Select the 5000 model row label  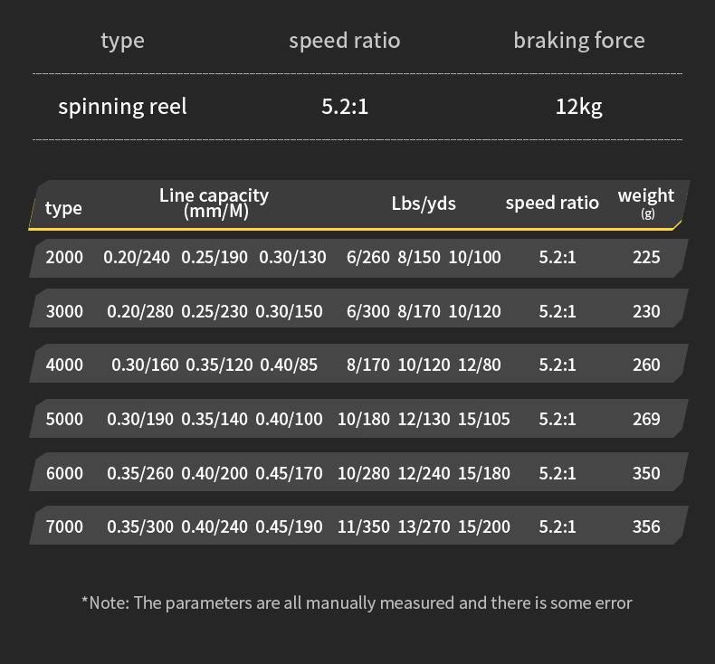64,420
